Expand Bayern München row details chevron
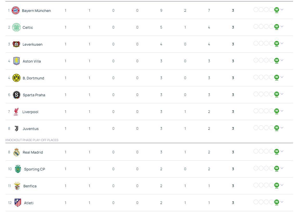This screenshot has height=212, width=298. tap(282, 10)
